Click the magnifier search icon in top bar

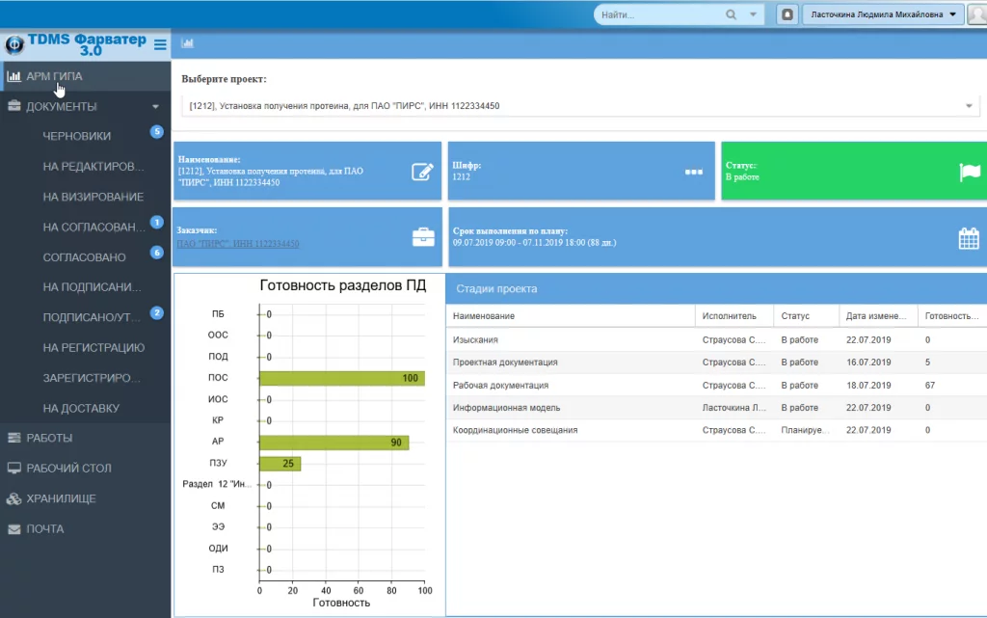tap(731, 14)
